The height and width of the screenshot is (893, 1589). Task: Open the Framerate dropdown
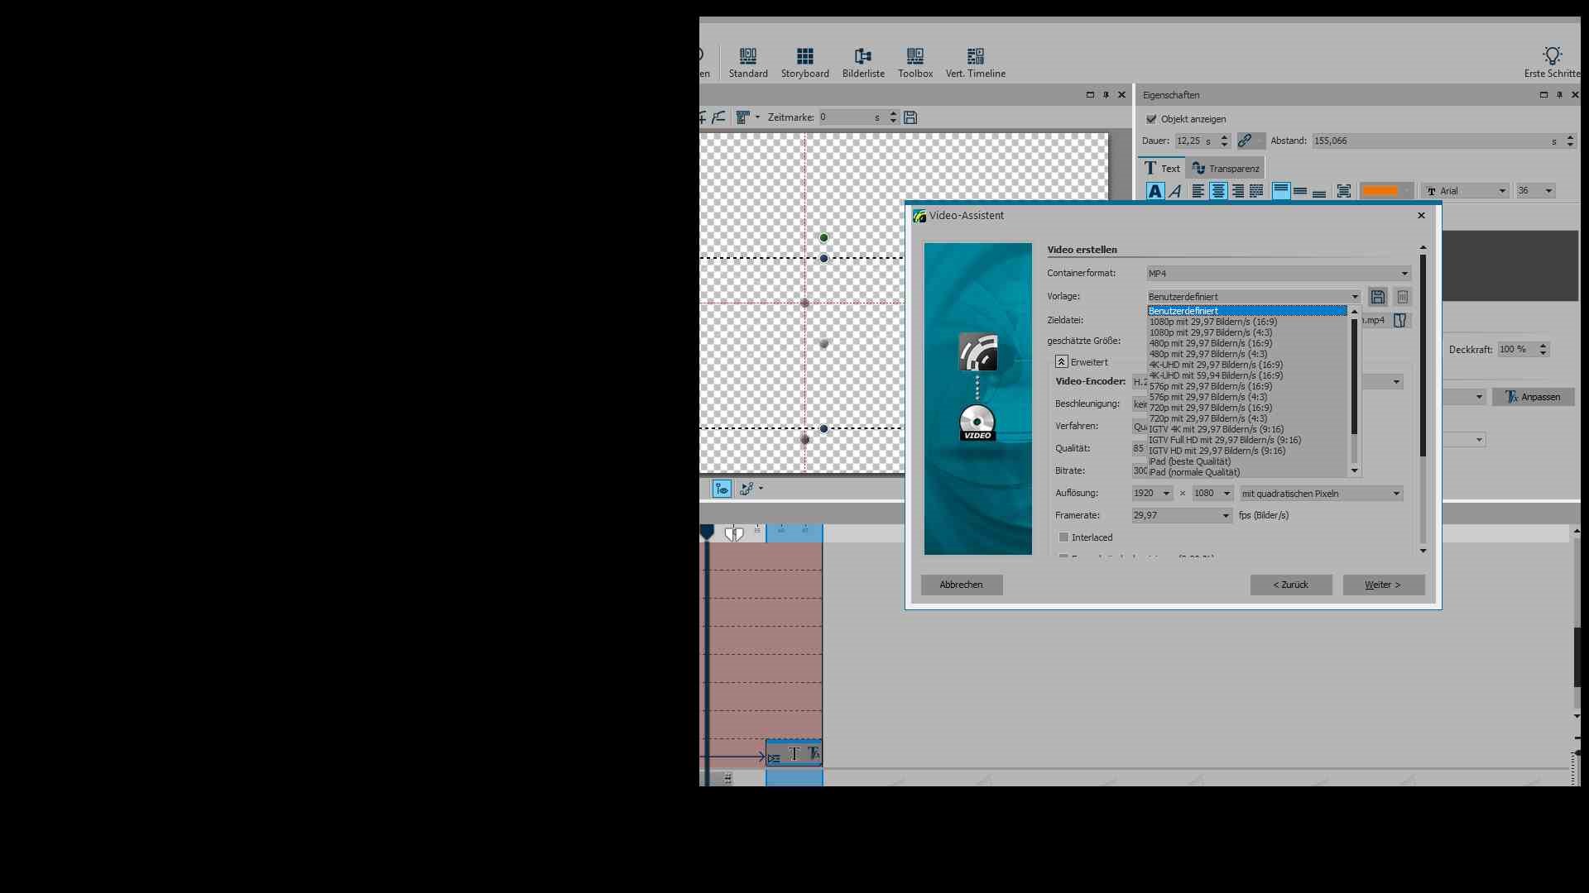click(x=1225, y=516)
